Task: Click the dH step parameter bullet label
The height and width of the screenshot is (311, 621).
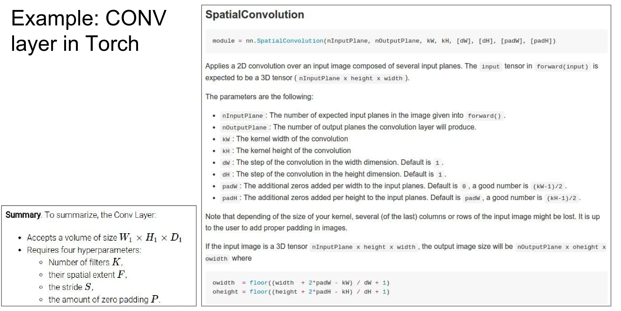Action: point(226,175)
